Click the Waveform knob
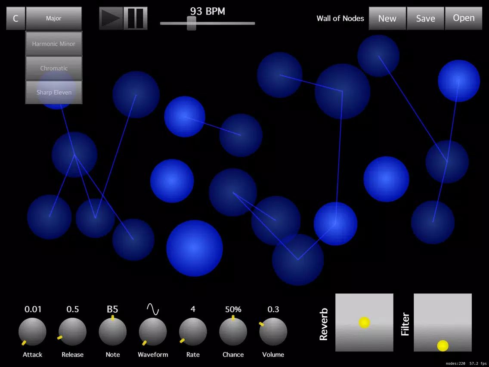Viewport: 489px width, 367px height. pyautogui.click(x=153, y=332)
